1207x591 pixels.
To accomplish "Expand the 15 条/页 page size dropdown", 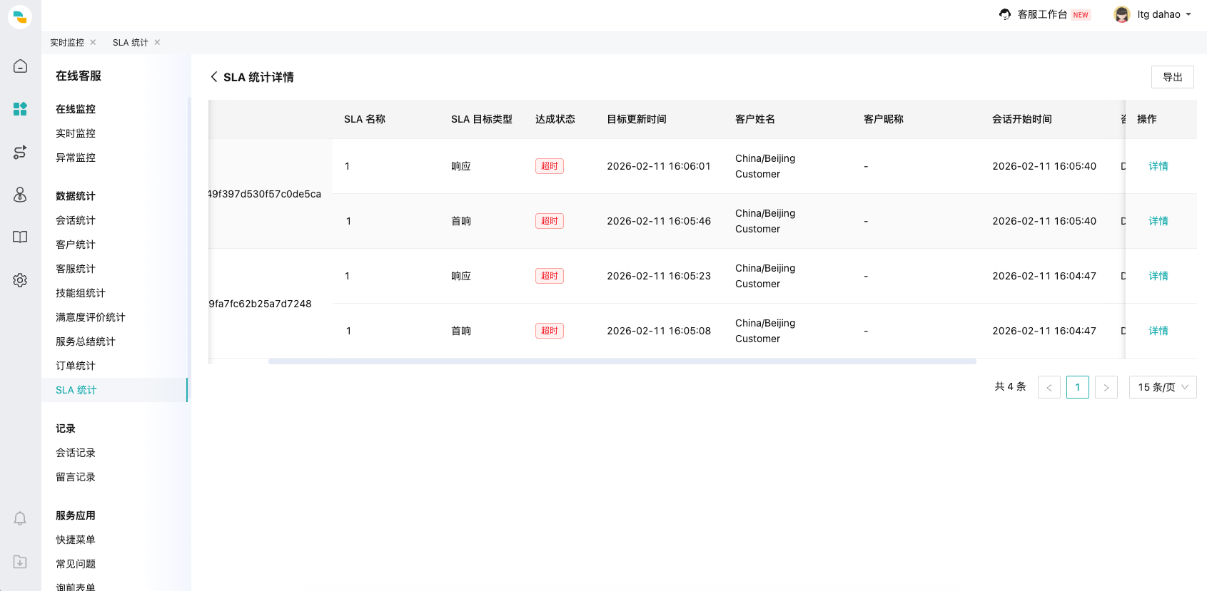I will pos(1162,387).
